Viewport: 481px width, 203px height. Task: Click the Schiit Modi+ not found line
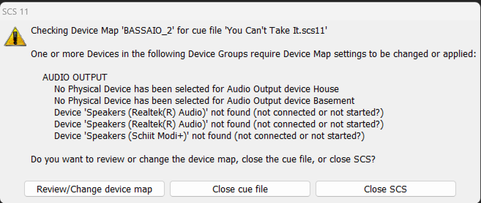point(209,136)
